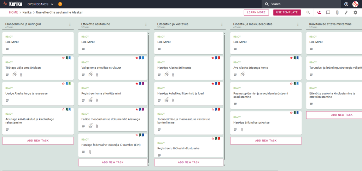Click purple tag on Registreeri oma ettevõtte nimi

pyautogui.click(x=143, y=84)
